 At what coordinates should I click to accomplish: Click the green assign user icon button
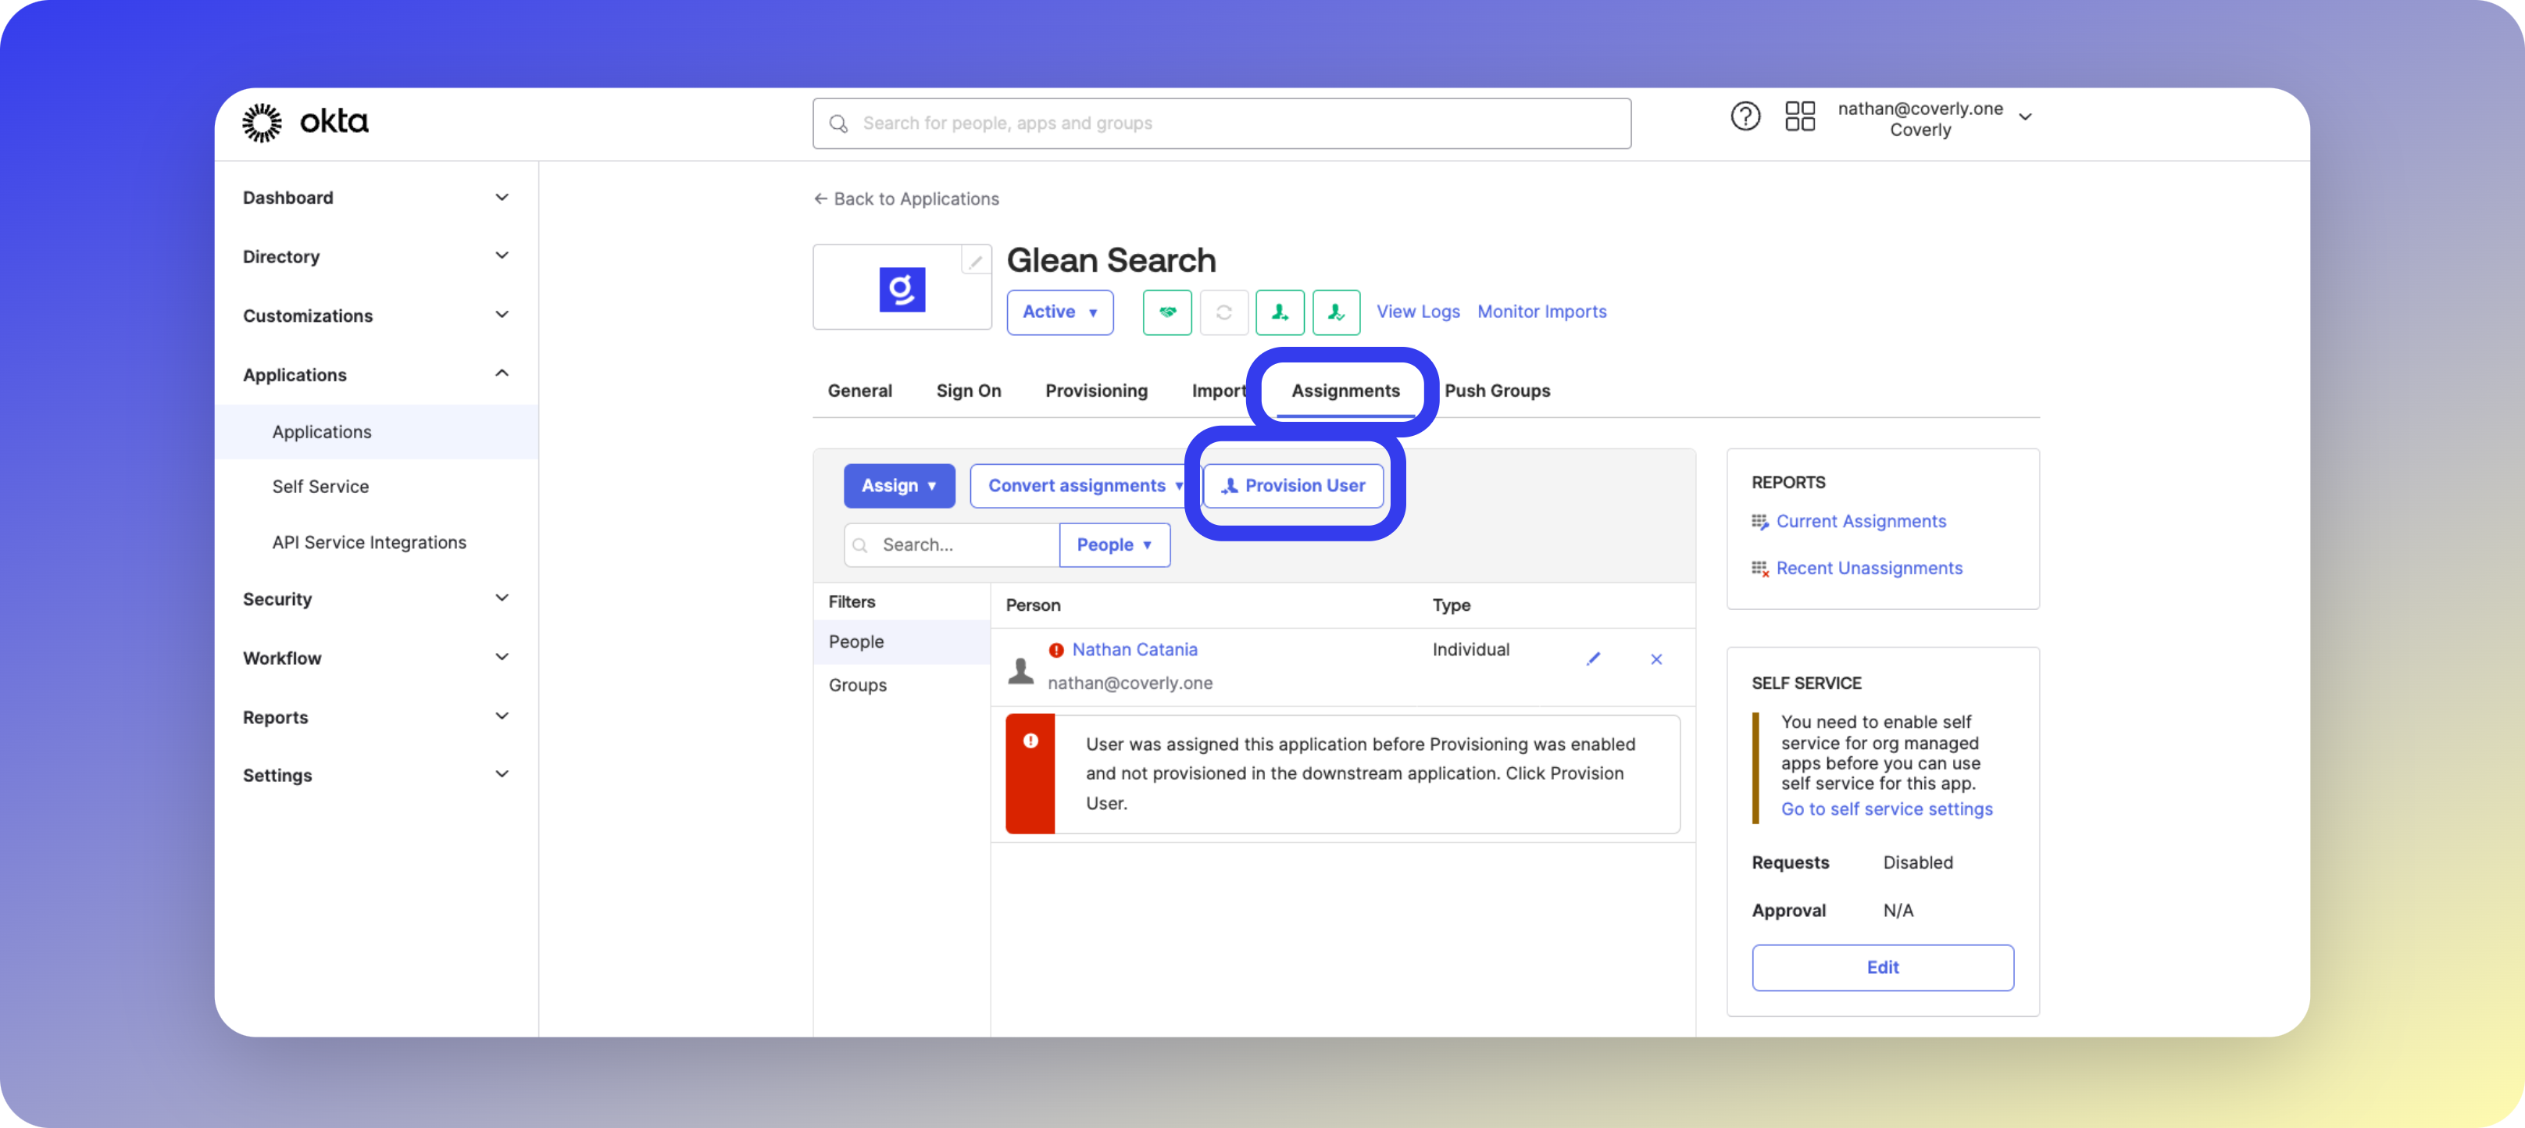(x=1279, y=312)
